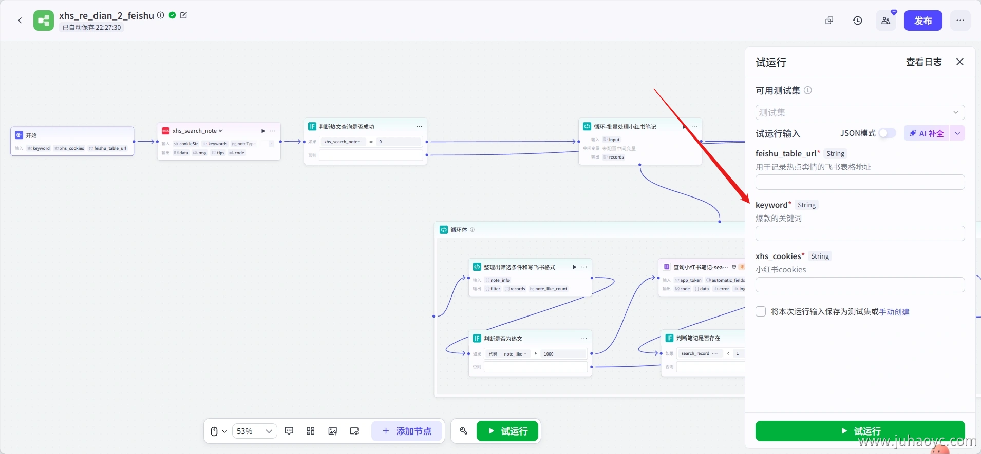
Task: Click the 手动创建 link
Action: coord(894,312)
